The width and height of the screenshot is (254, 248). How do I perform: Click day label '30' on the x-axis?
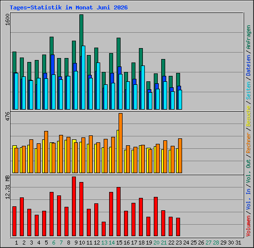coord(231,243)
